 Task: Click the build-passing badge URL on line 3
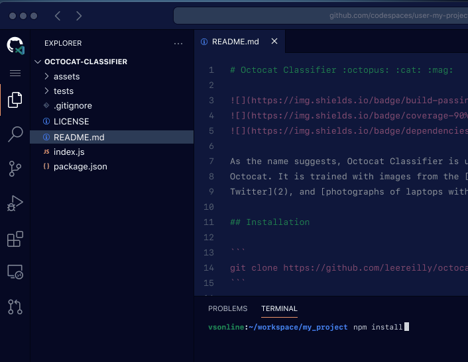pyautogui.click(x=349, y=101)
